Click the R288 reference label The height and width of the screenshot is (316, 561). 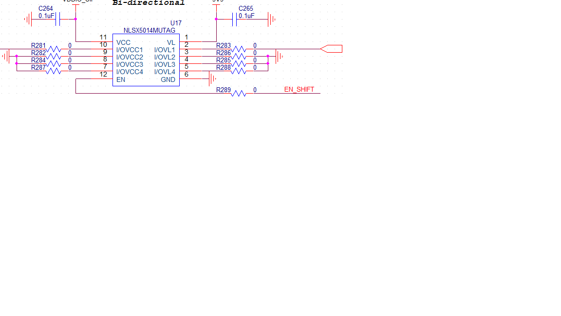223,67
